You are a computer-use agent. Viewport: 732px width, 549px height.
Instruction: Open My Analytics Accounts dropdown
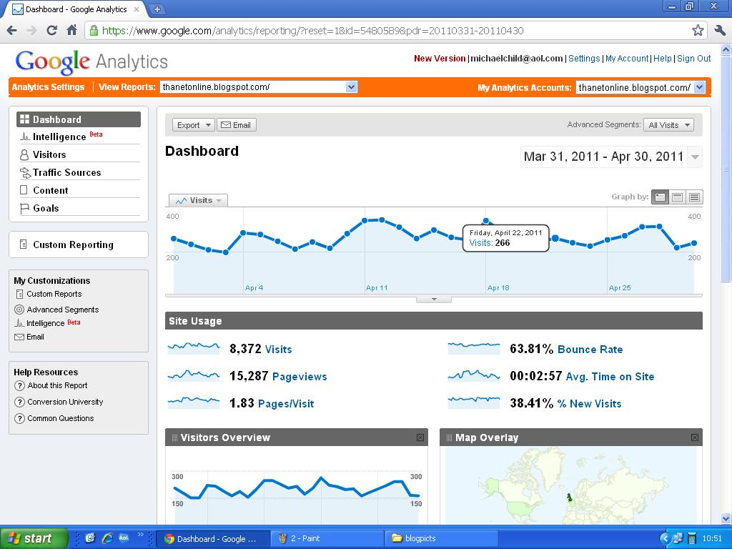click(x=640, y=87)
